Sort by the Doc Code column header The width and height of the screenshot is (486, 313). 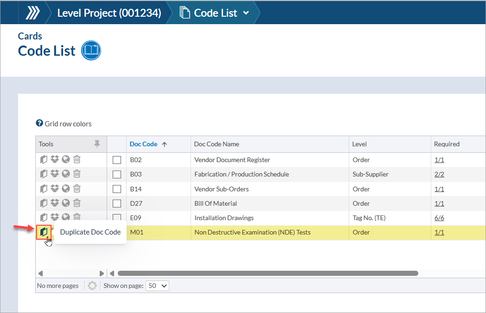(143, 144)
